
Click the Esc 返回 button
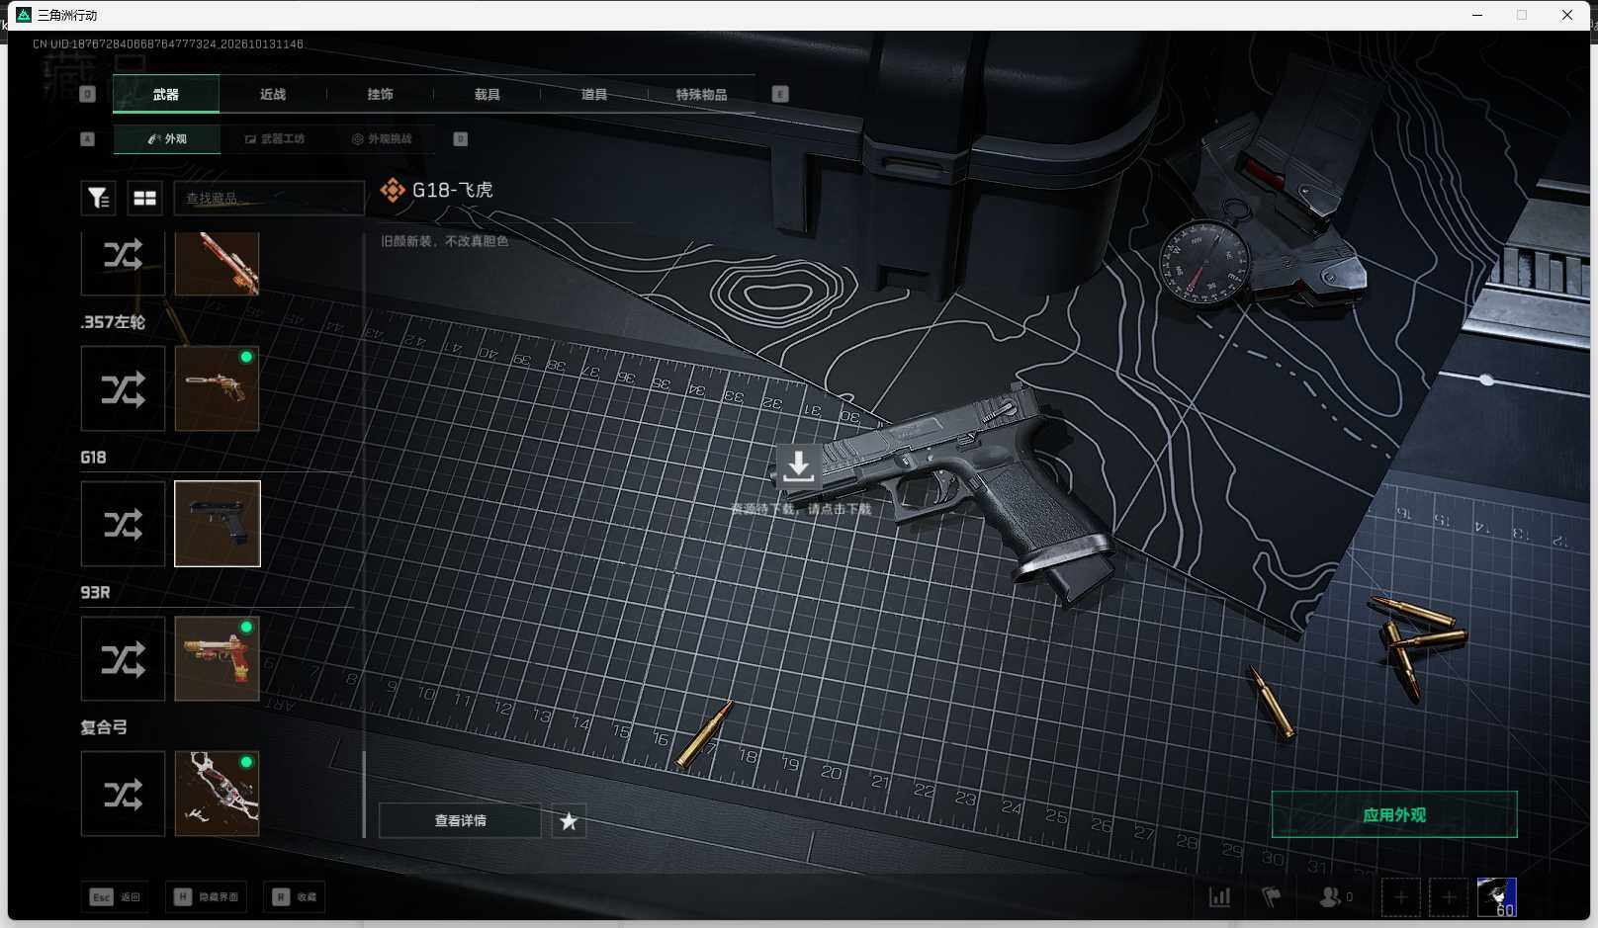coord(116,897)
